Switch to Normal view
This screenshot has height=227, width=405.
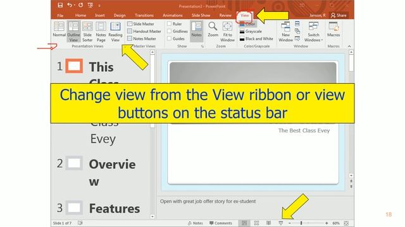(59, 29)
